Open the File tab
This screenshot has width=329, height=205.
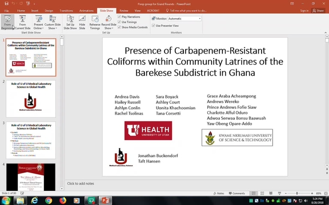click(6, 11)
